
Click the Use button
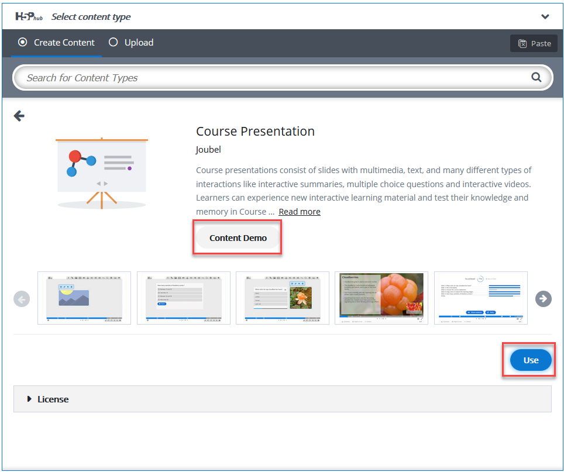coord(531,360)
